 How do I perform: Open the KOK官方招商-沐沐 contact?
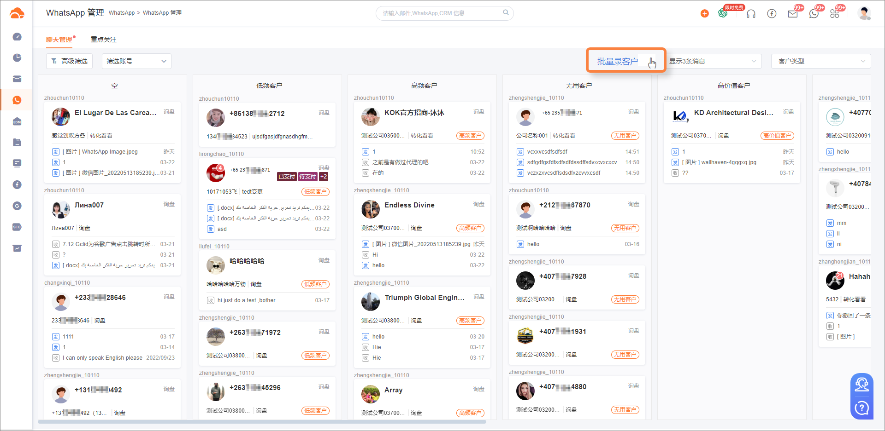(x=422, y=143)
